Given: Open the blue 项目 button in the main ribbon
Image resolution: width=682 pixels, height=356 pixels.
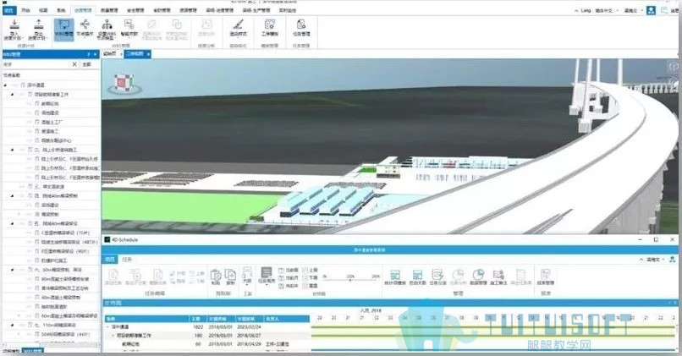Looking at the screenshot, I should (x=8, y=10).
